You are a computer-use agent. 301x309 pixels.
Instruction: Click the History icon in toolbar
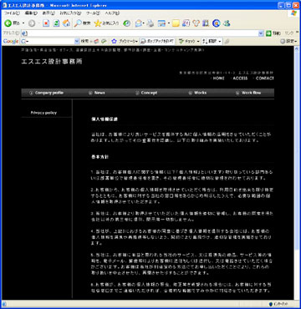click(127, 23)
